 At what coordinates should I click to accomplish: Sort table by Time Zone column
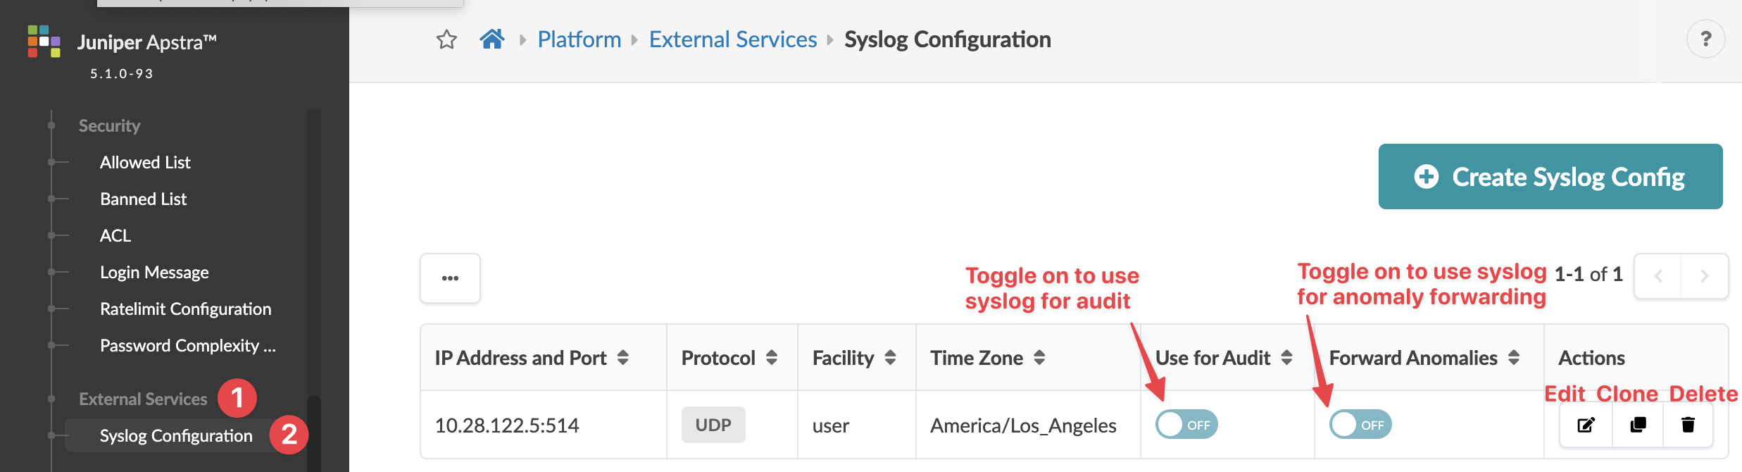(x=1039, y=358)
